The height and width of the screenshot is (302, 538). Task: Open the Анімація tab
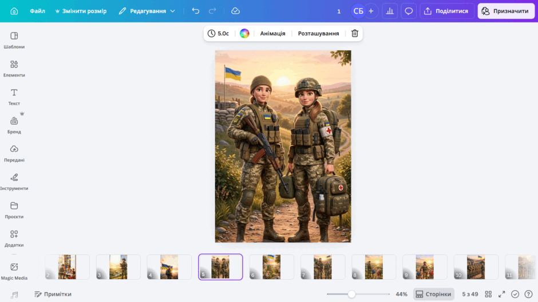tap(272, 33)
